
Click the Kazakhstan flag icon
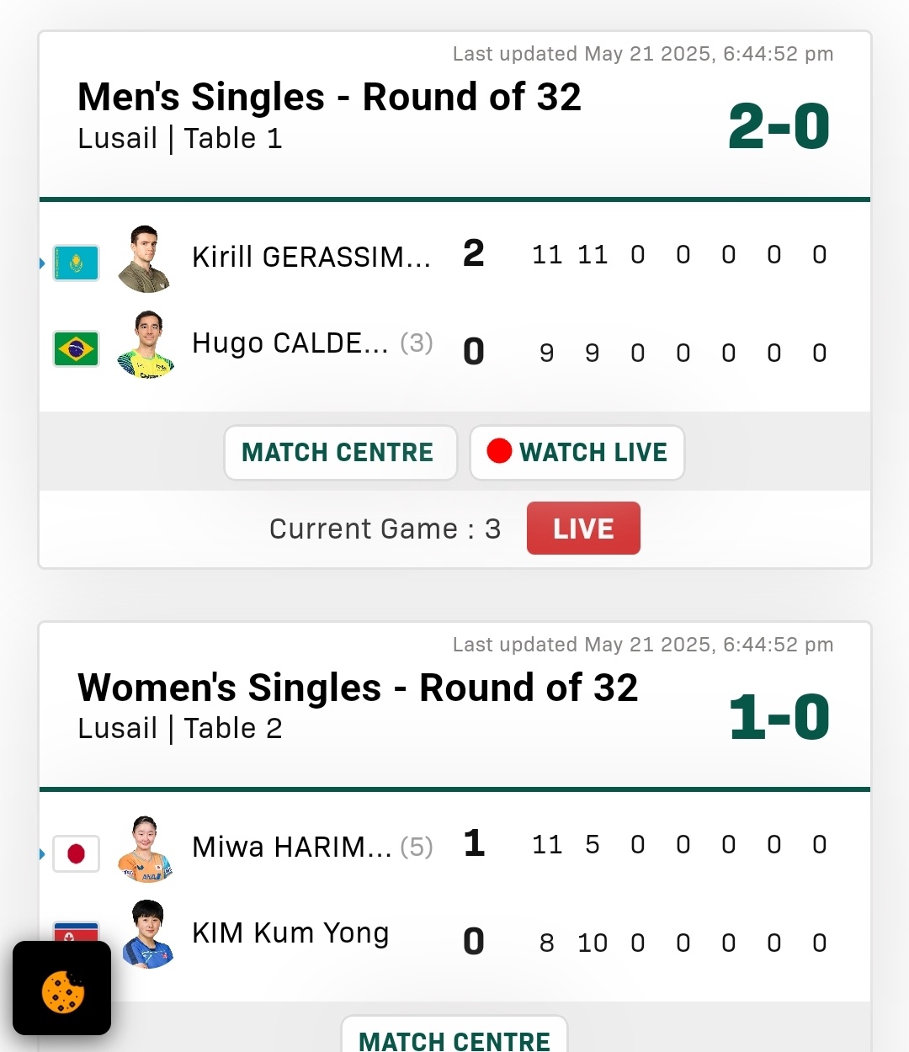click(x=76, y=263)
